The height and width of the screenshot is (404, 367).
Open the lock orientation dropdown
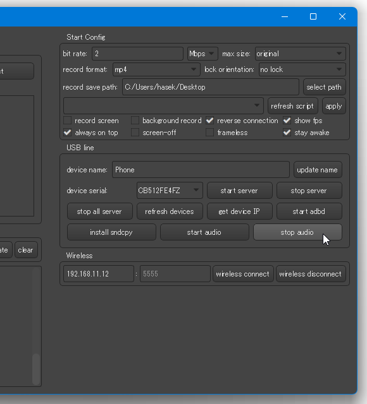coord(302,69)
